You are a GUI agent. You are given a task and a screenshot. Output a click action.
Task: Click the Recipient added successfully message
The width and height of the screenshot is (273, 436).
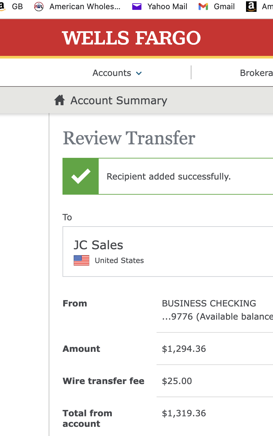(169, 177)
